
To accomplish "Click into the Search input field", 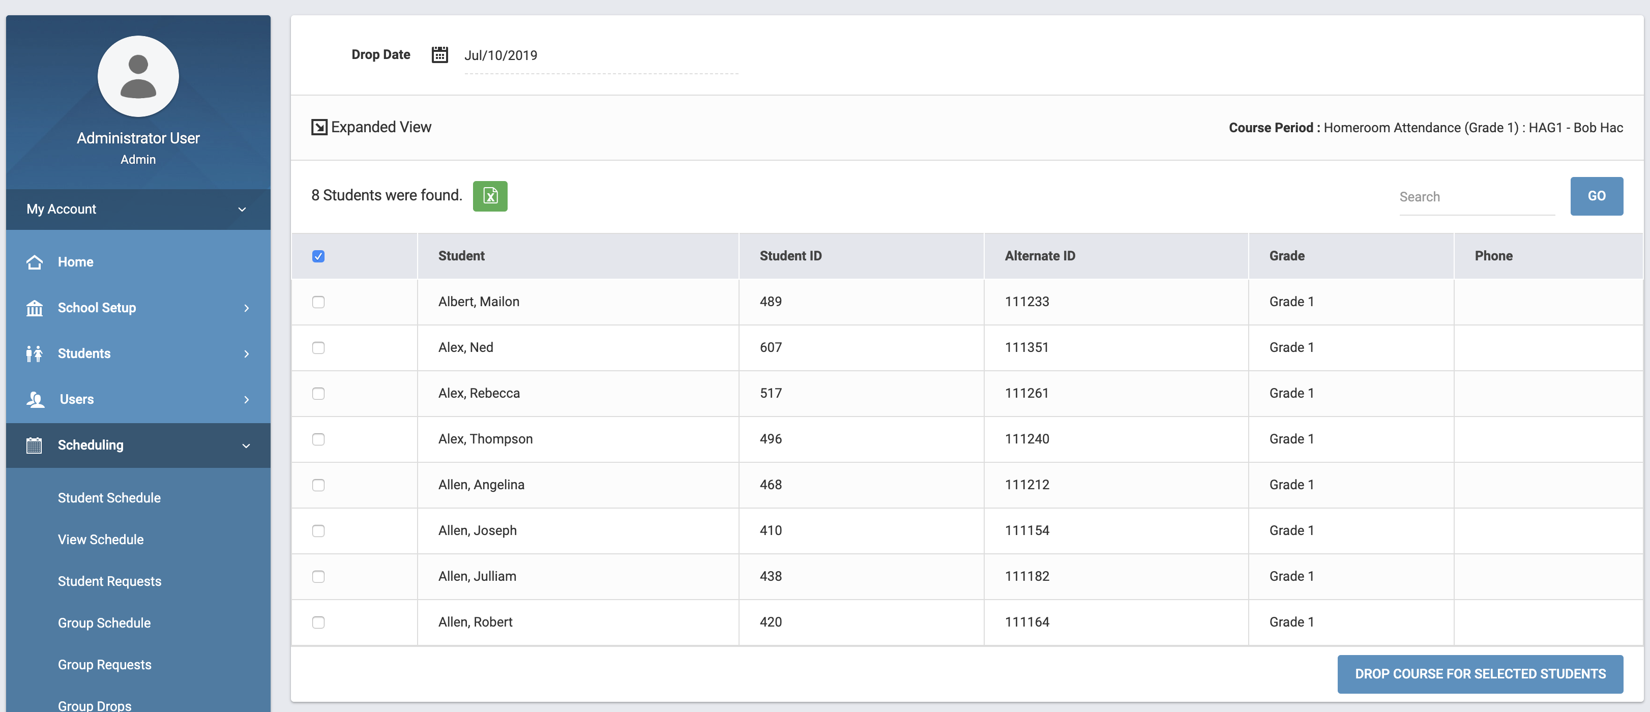I will [1477, 197].
